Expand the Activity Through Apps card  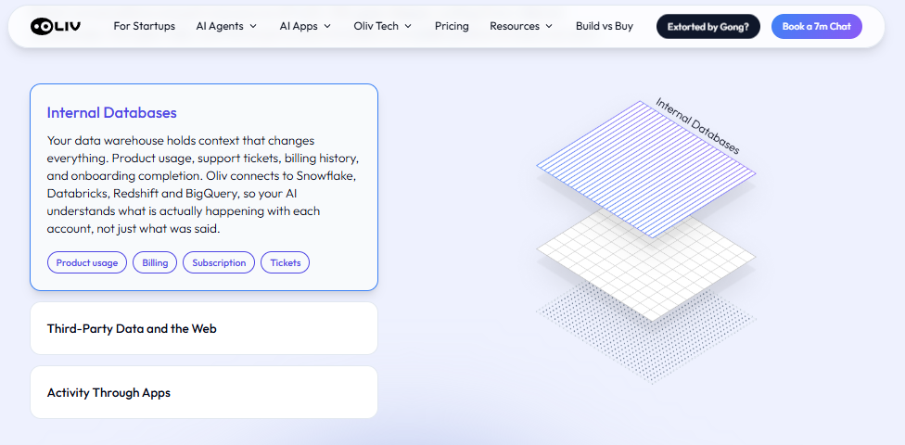pos(204,392)
